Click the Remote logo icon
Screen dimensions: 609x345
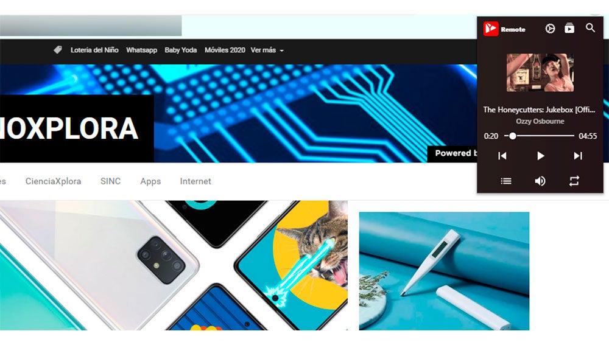490,29
